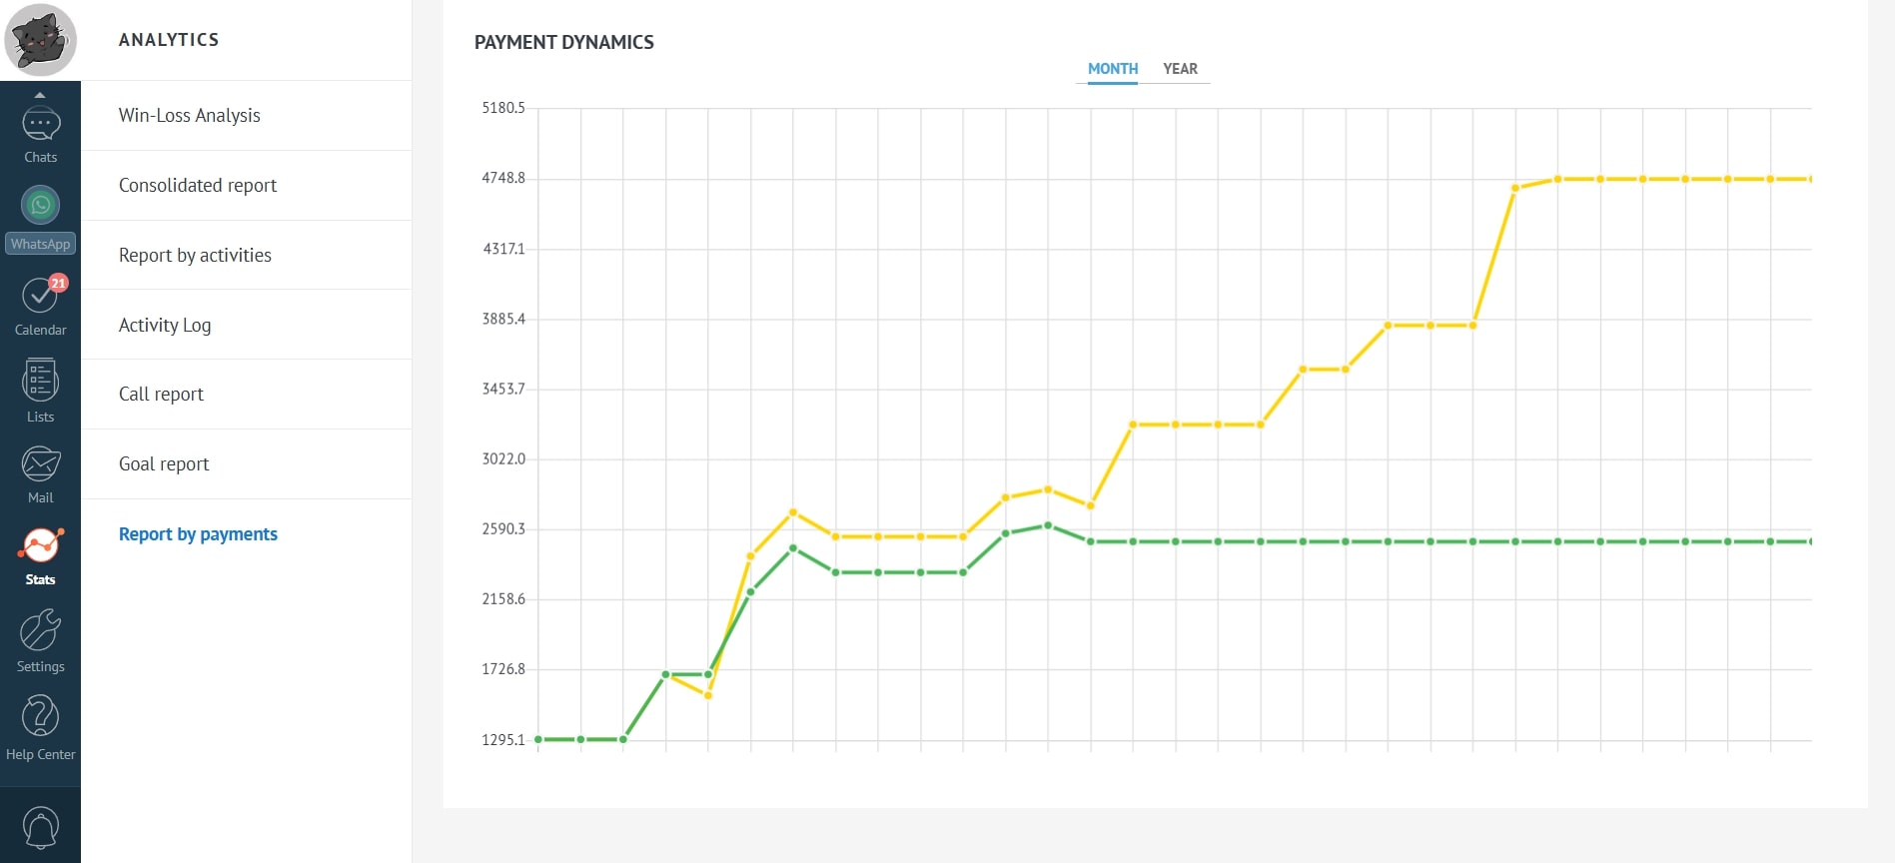The image size is (1895, 863).
Task: Select Report by activities
Action: [195, 256]
